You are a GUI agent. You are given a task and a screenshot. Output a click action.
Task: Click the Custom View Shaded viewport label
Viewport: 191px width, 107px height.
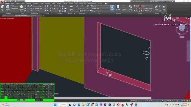pyautogui.click(x=7, y=18)
